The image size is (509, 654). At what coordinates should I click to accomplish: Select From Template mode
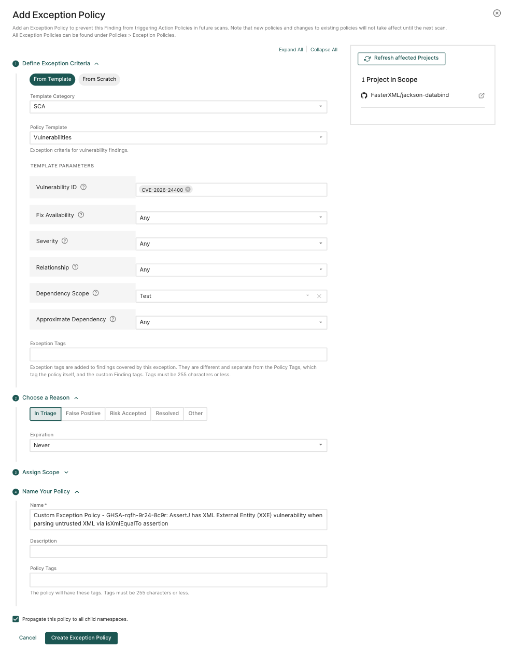(x=52, y=79)
